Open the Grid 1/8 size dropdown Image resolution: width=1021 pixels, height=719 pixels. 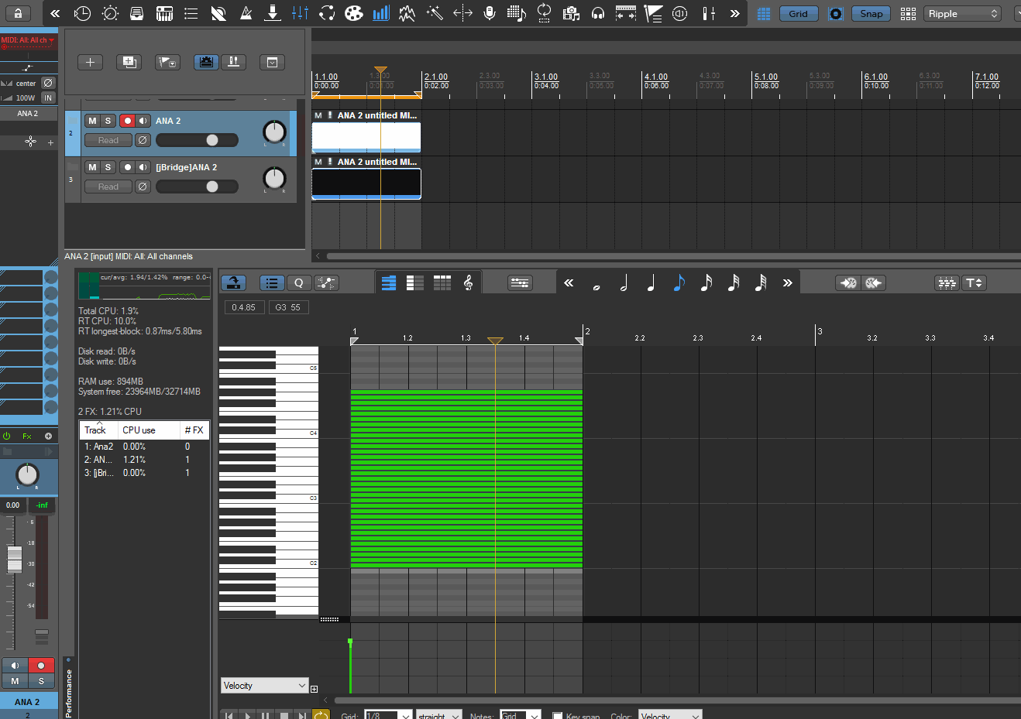pyautogui.click(x=388, y=715)
